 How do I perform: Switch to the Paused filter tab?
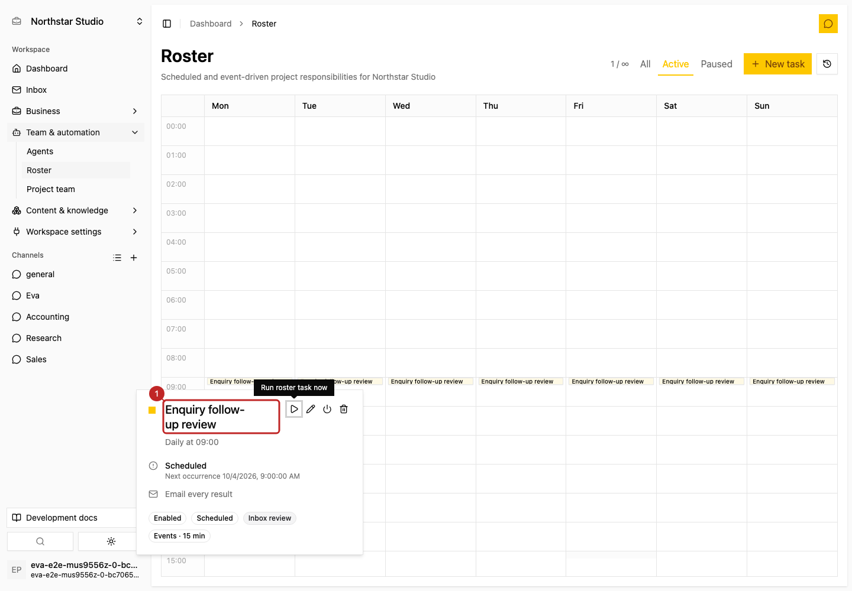click(x=717, y=64)
